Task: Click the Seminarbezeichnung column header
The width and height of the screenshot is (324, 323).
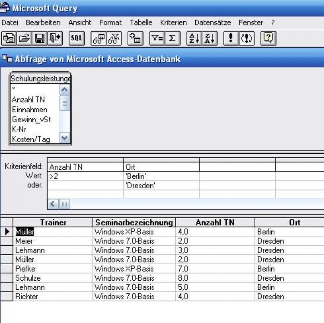Action: click(x=134, y=222)
